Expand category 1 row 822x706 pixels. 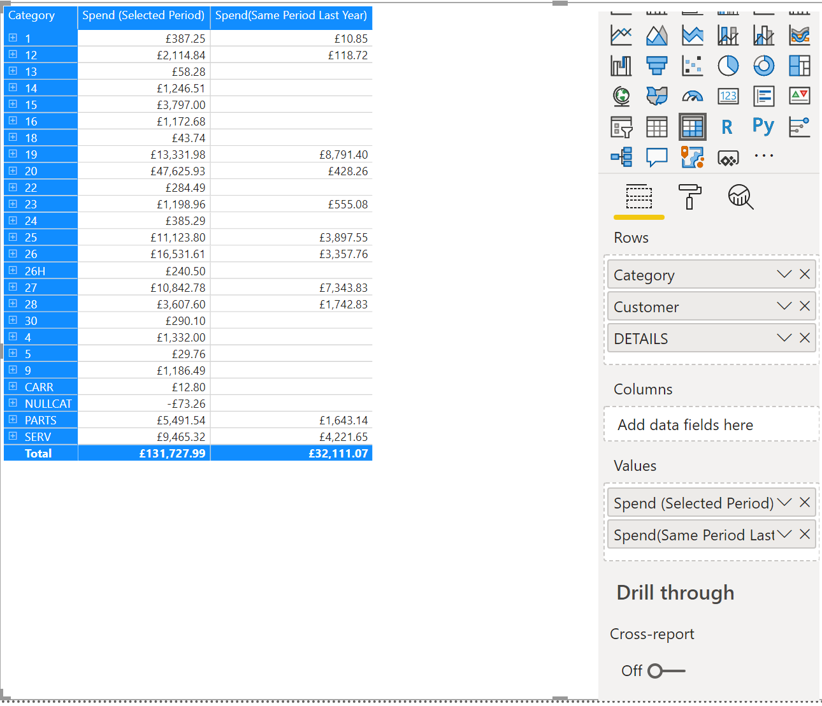(x=13, y=38)
